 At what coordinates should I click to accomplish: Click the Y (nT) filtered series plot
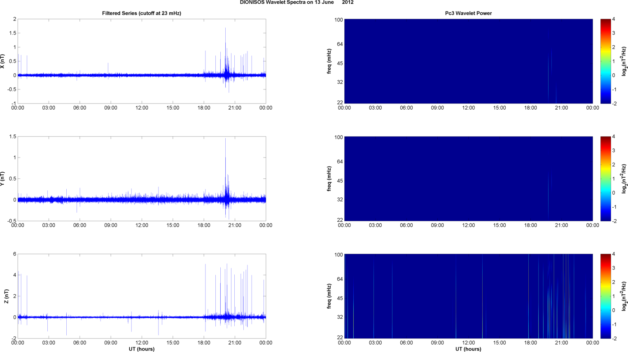point(142,178)
